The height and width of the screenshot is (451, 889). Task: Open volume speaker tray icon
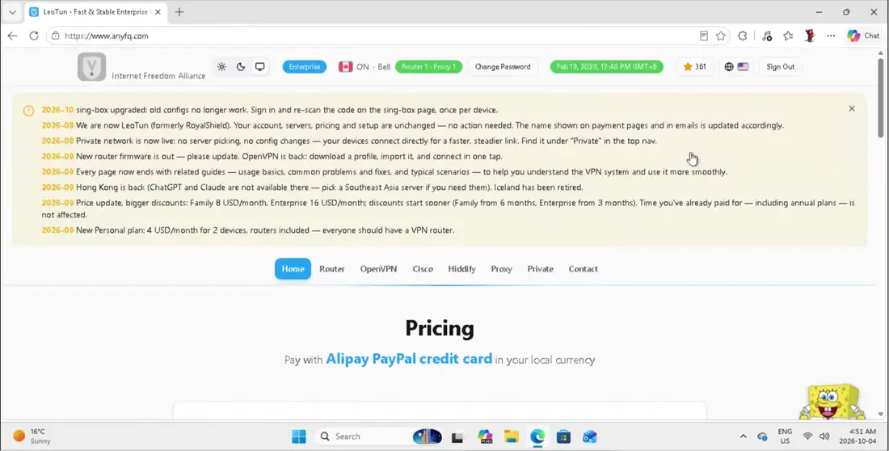point(824,436)
